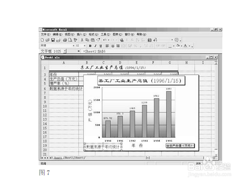Toggle Bold formatting
The height and width of the screenshot is (183, 245).
[90, 46]
